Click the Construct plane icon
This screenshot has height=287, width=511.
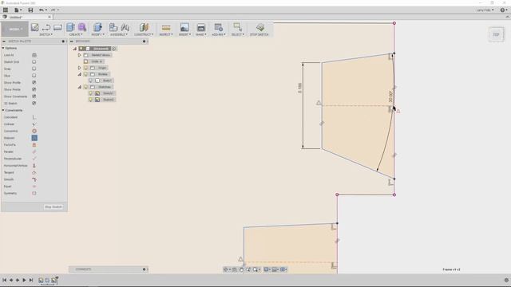pos(144,27)
